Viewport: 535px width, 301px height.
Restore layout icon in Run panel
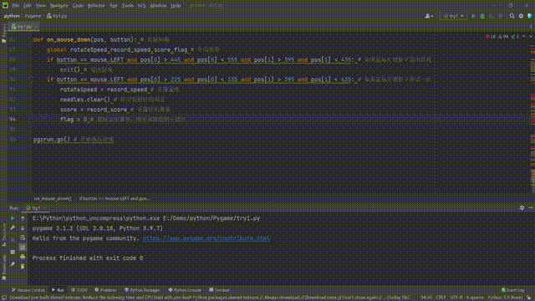coord(13,253)
